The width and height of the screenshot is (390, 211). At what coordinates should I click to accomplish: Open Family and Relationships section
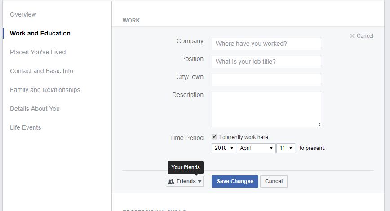[x=45, y=90]
